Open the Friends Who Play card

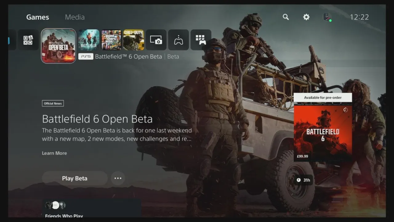(x=92, y=208)
